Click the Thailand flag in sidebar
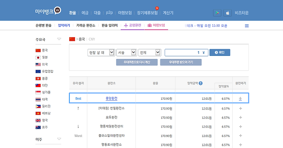This screenshot has width=283, height=148. (38, 100)
